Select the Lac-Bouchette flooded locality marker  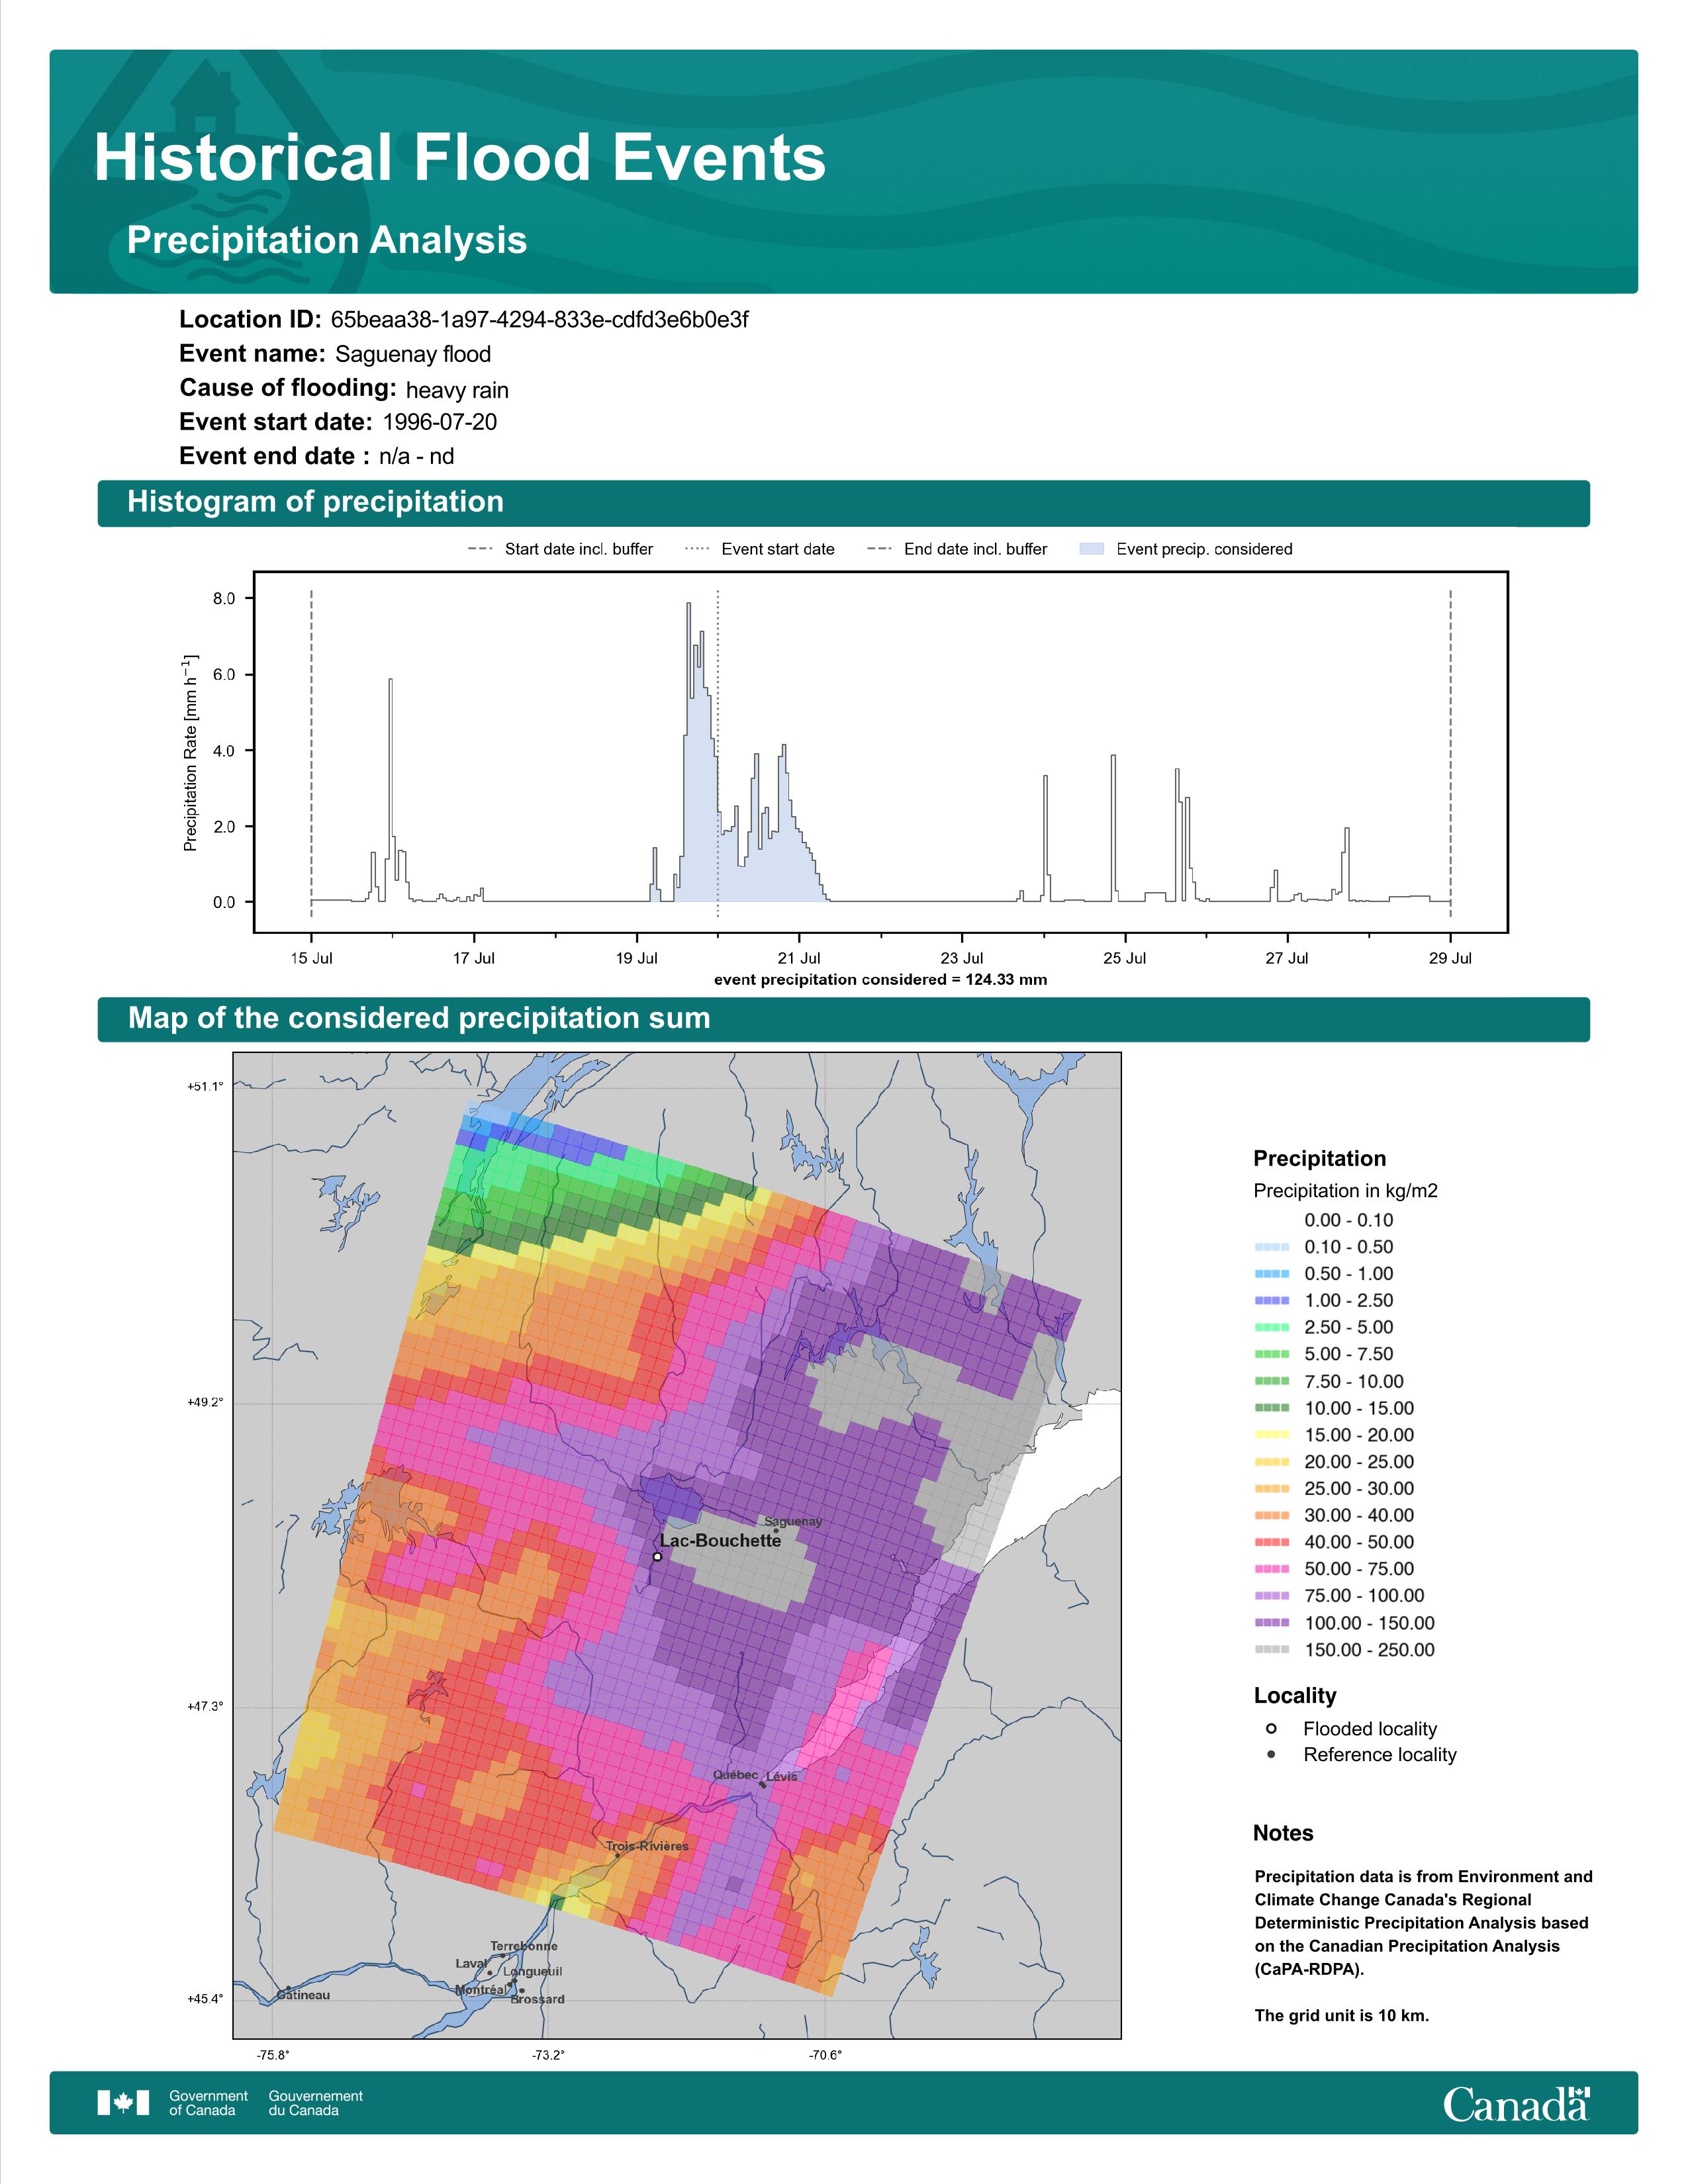(x=657, y=1557)
